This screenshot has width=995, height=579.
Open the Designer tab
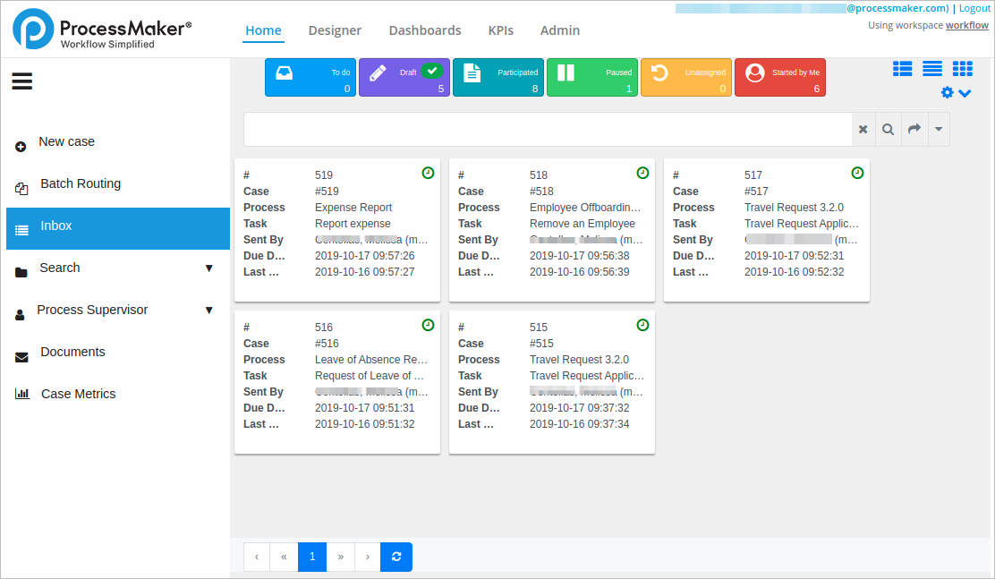(x=335, y=30)
